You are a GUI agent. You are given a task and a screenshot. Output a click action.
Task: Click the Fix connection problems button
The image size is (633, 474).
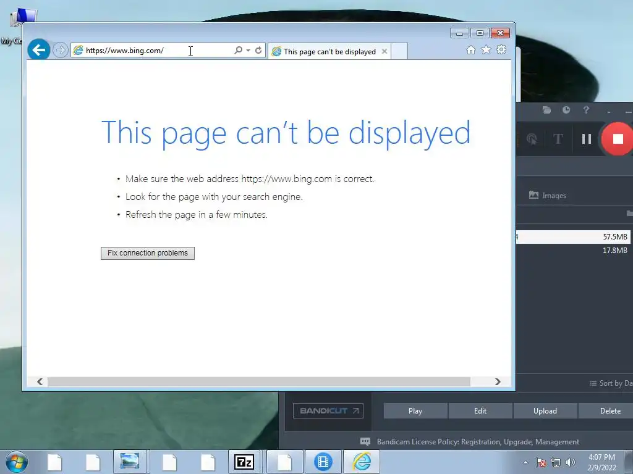tap(148, 253)
